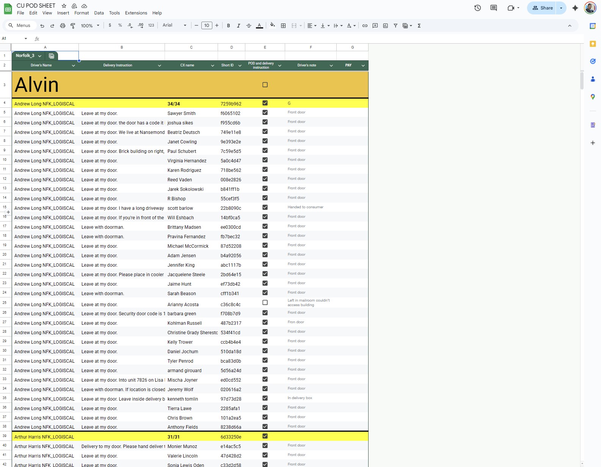601x467 pixels.
Task: Click the font size input field
Action: (207, 26)
